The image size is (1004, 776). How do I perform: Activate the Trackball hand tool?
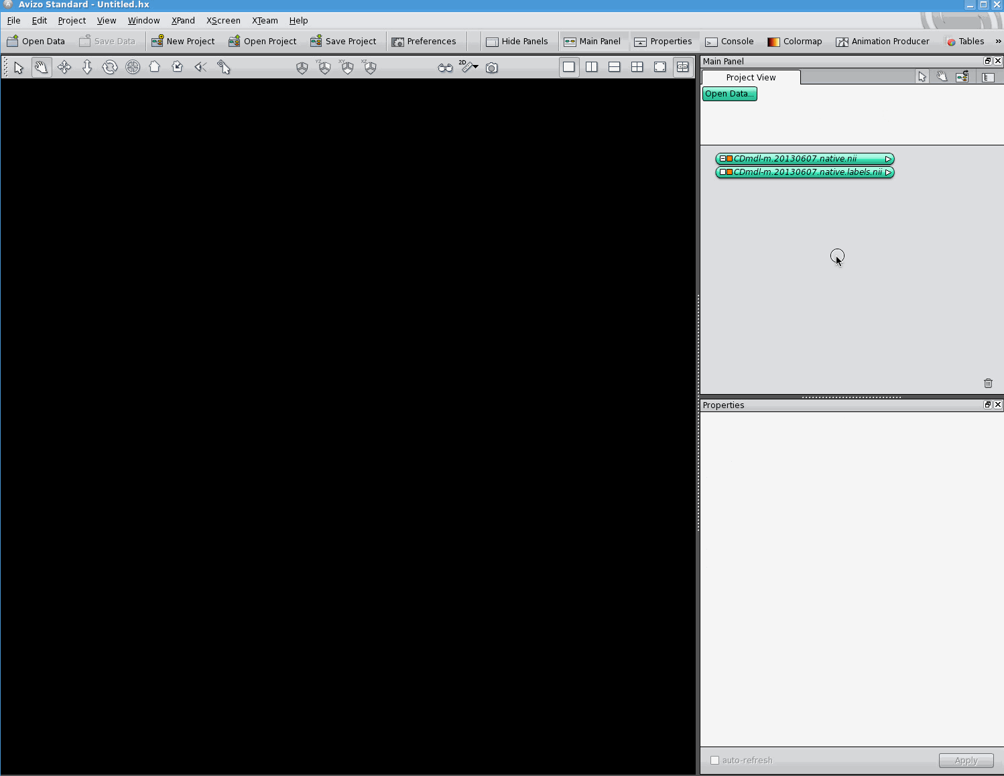(42, 68)
